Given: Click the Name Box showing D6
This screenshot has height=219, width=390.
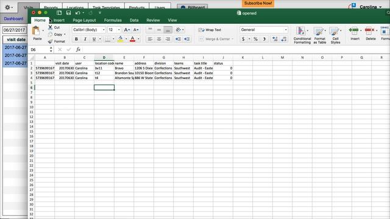Looking at the screenshot, I should click(39, 50).
